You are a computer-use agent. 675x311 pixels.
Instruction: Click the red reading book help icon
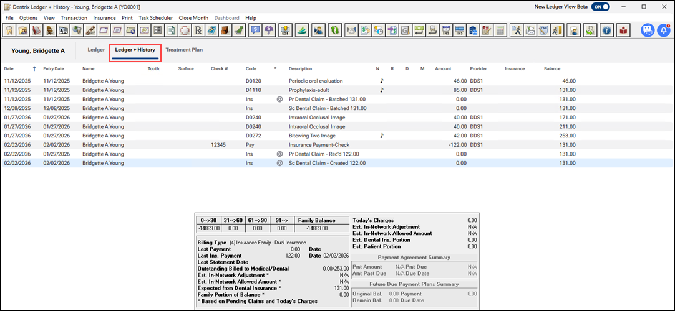click(623, 30)
